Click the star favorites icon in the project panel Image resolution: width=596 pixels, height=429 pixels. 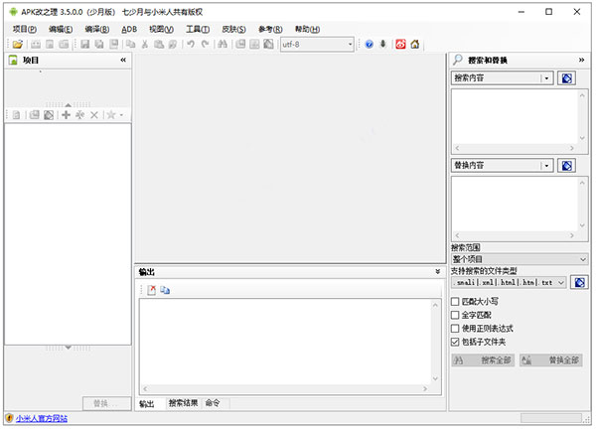pos(111,115)
